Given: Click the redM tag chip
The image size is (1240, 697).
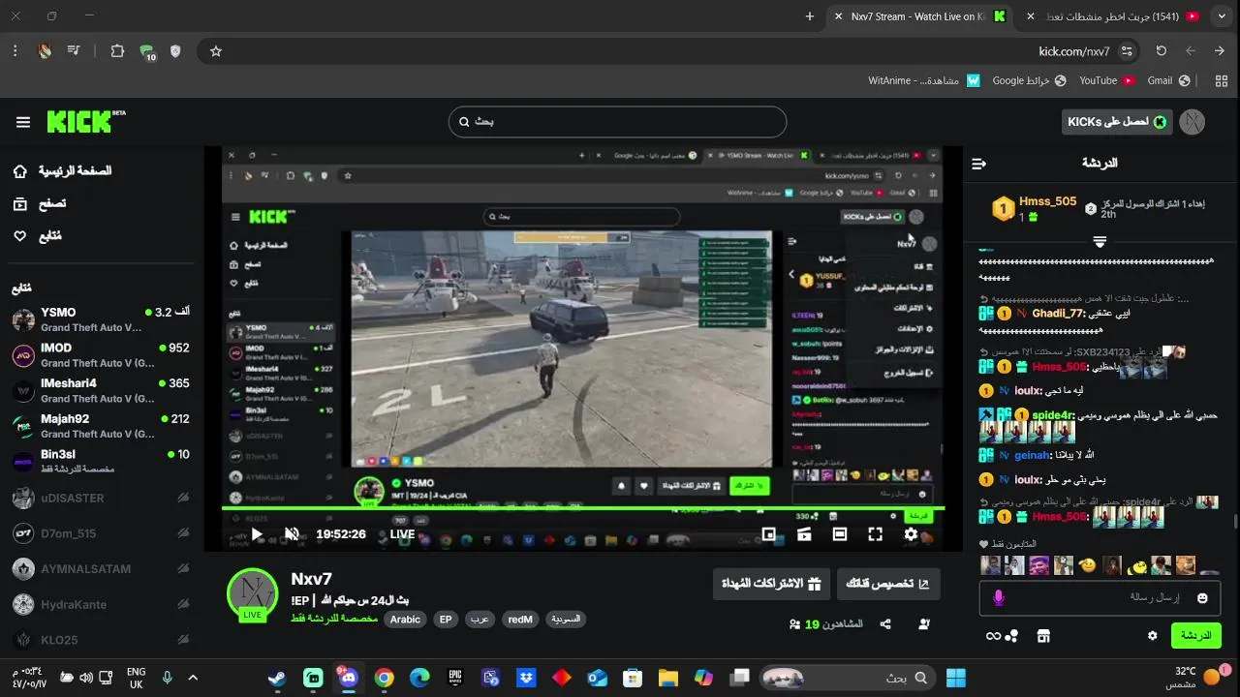Looking at the screenshot, I should click(520, 620).
